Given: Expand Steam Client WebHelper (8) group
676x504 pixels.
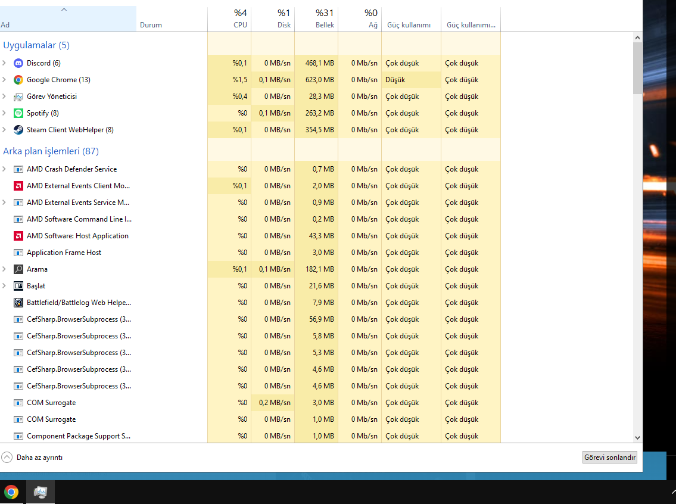Looking at the screenshot, I should coord(4,130).
